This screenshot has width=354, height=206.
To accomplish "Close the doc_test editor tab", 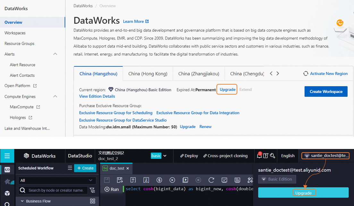I will [128, 168].
